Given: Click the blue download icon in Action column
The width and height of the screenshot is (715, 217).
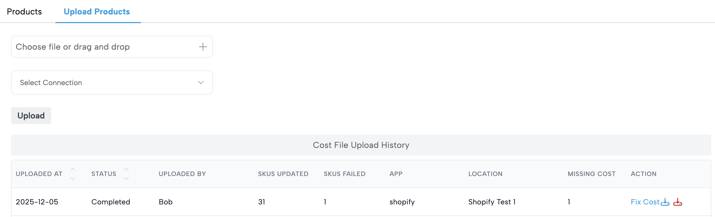Looking at the screenshot, I should tap(665, 202).
